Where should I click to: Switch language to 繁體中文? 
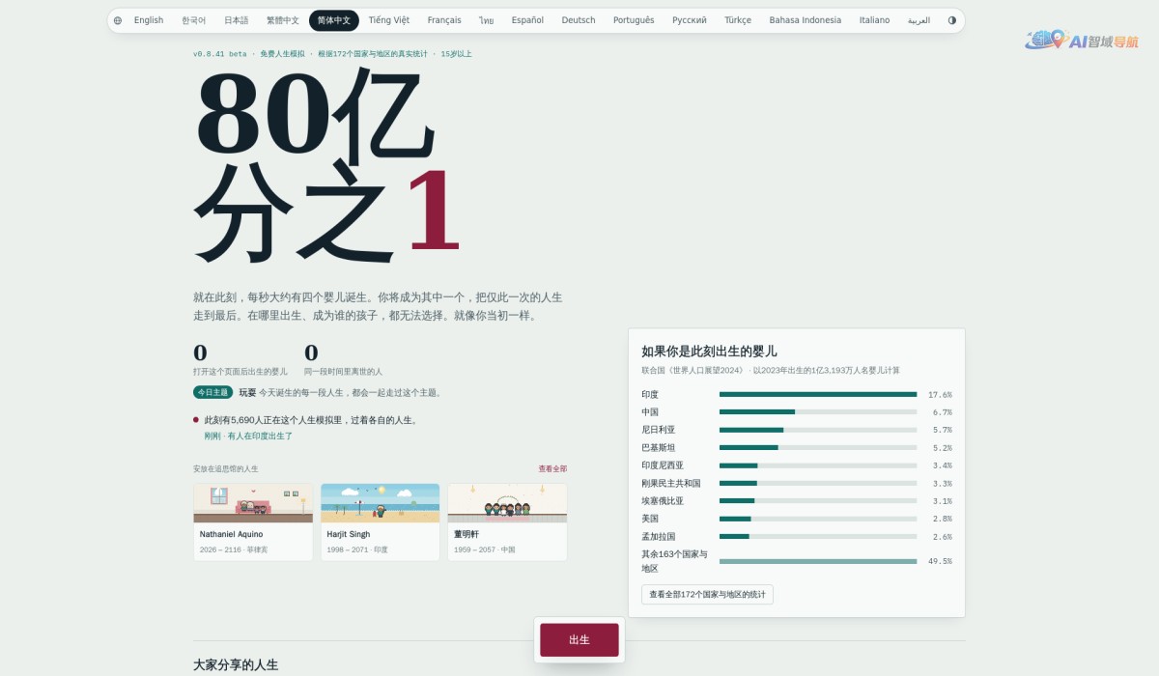pos(283,20)
